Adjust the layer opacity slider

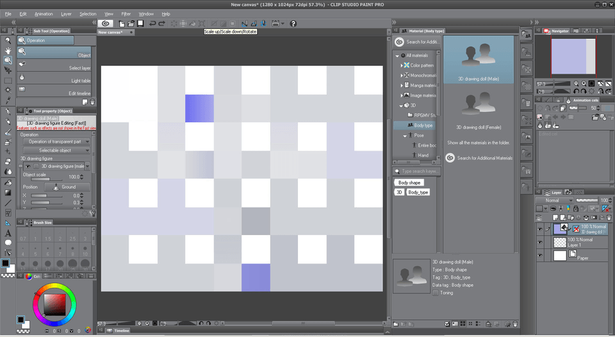pos(587,200)
